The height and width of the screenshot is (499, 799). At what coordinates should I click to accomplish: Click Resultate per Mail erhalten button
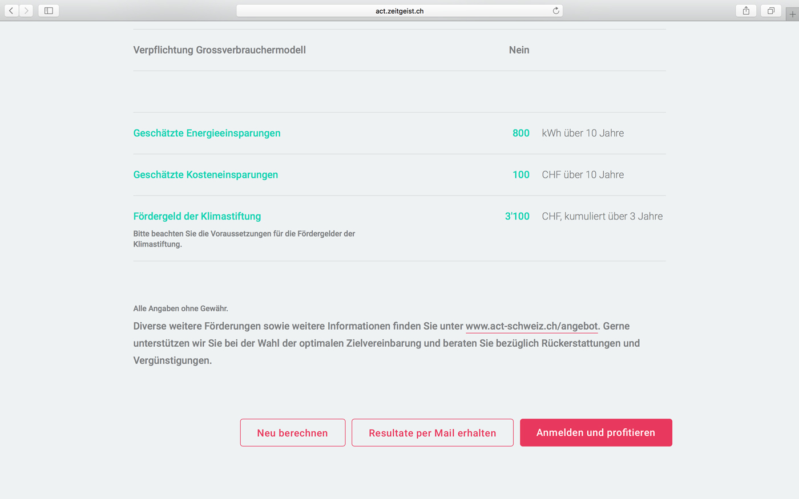[433, 433]
